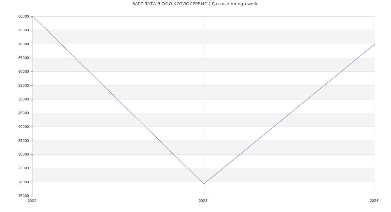Select the line's lowest point at 2023

204,184
